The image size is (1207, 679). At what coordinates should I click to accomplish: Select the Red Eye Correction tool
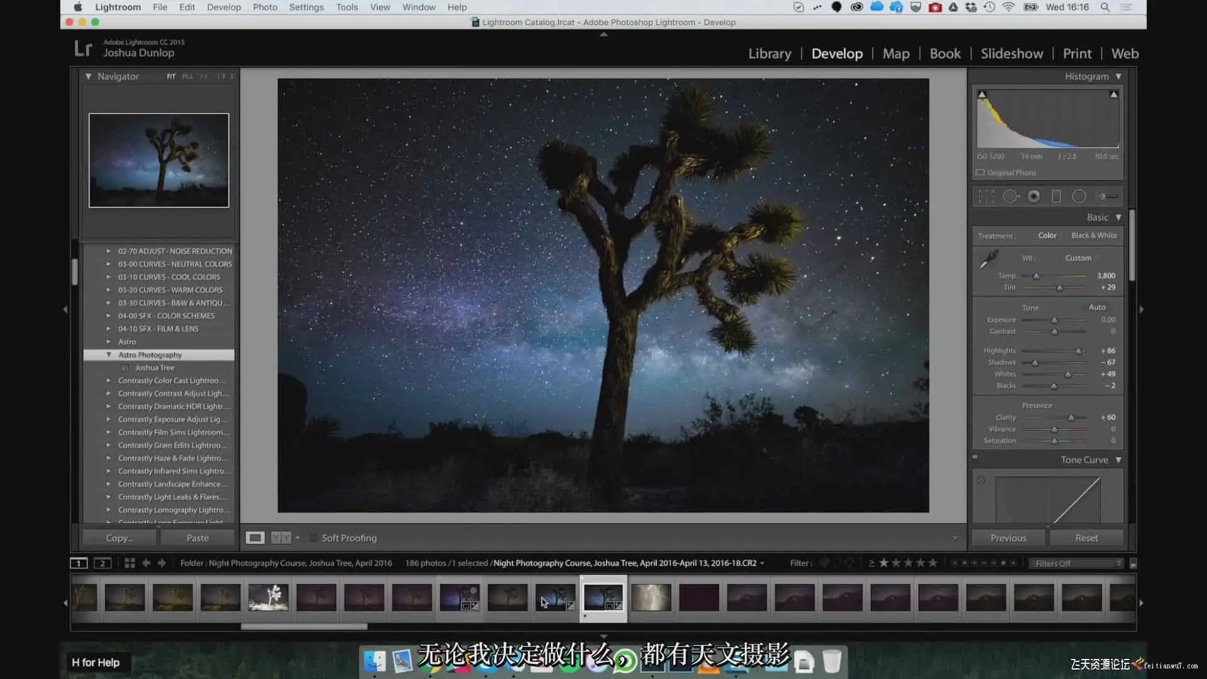[x=1033, y=197]
